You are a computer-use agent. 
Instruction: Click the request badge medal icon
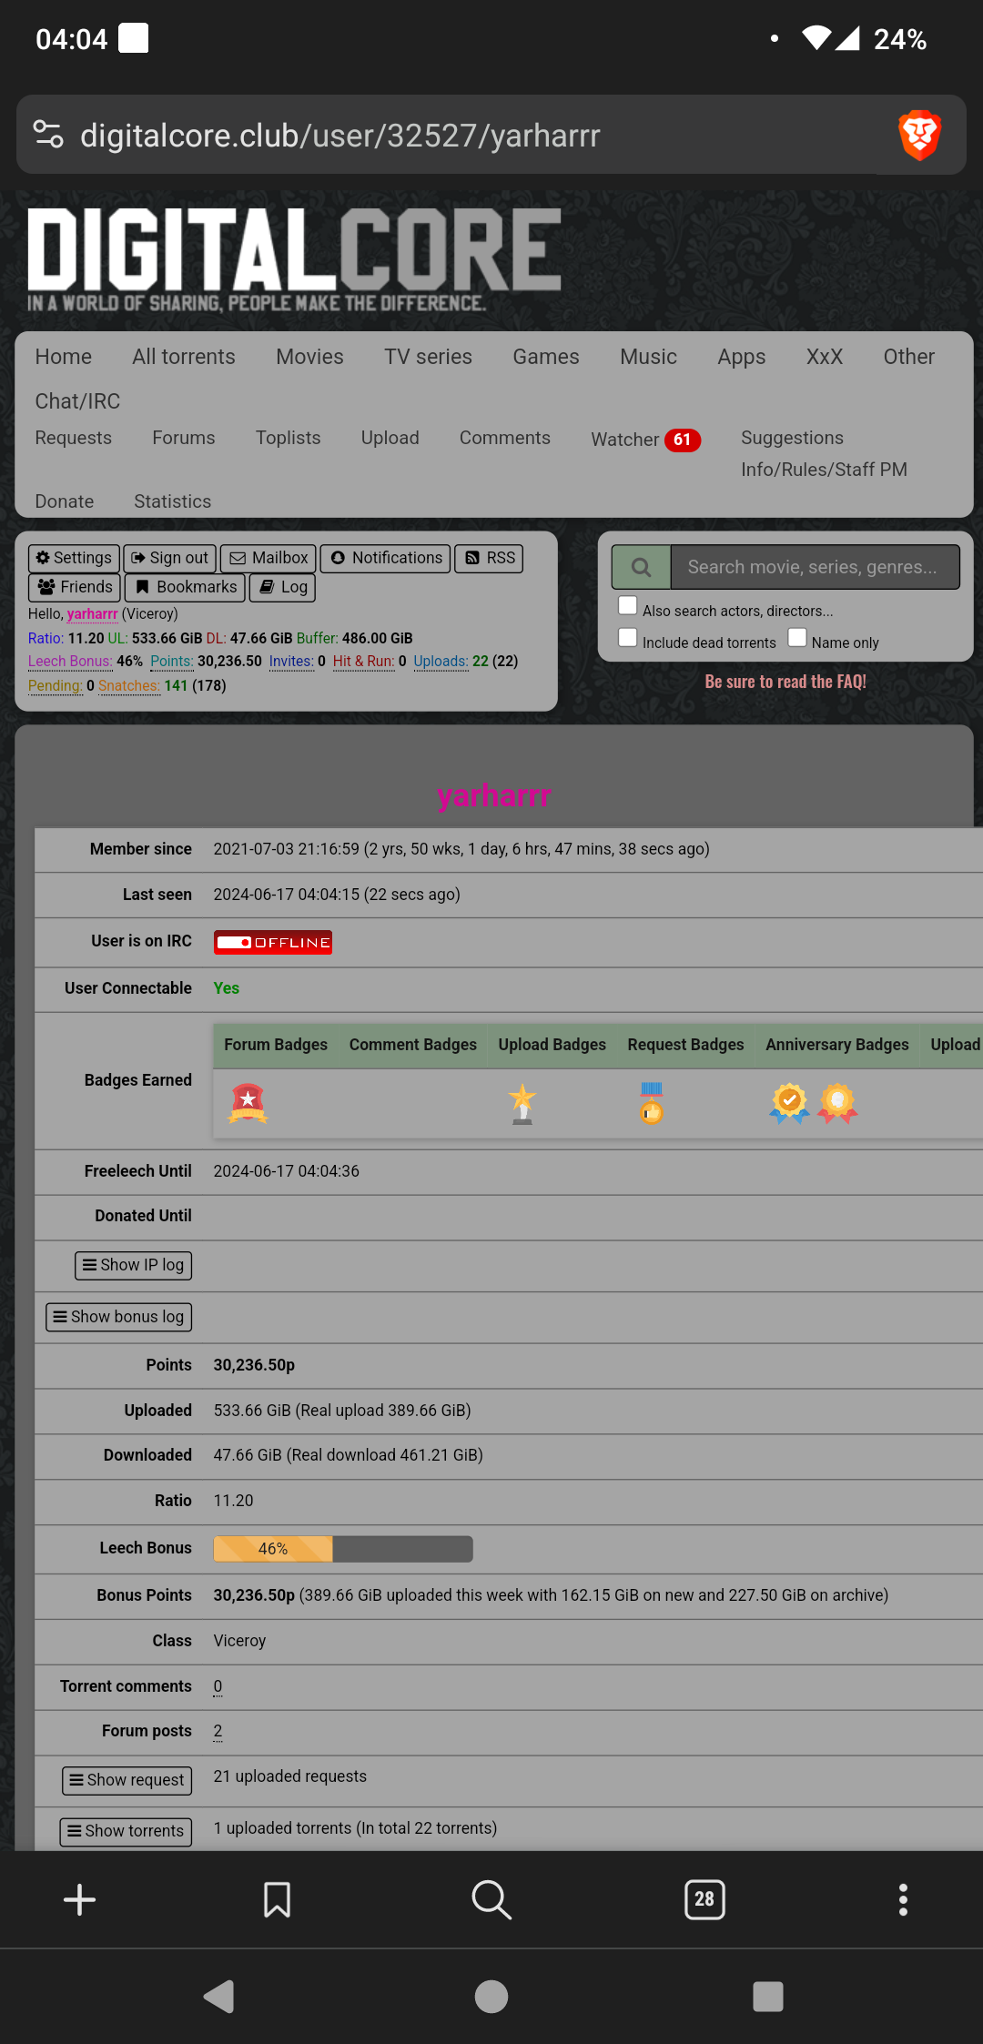(x=651, y=1103)
